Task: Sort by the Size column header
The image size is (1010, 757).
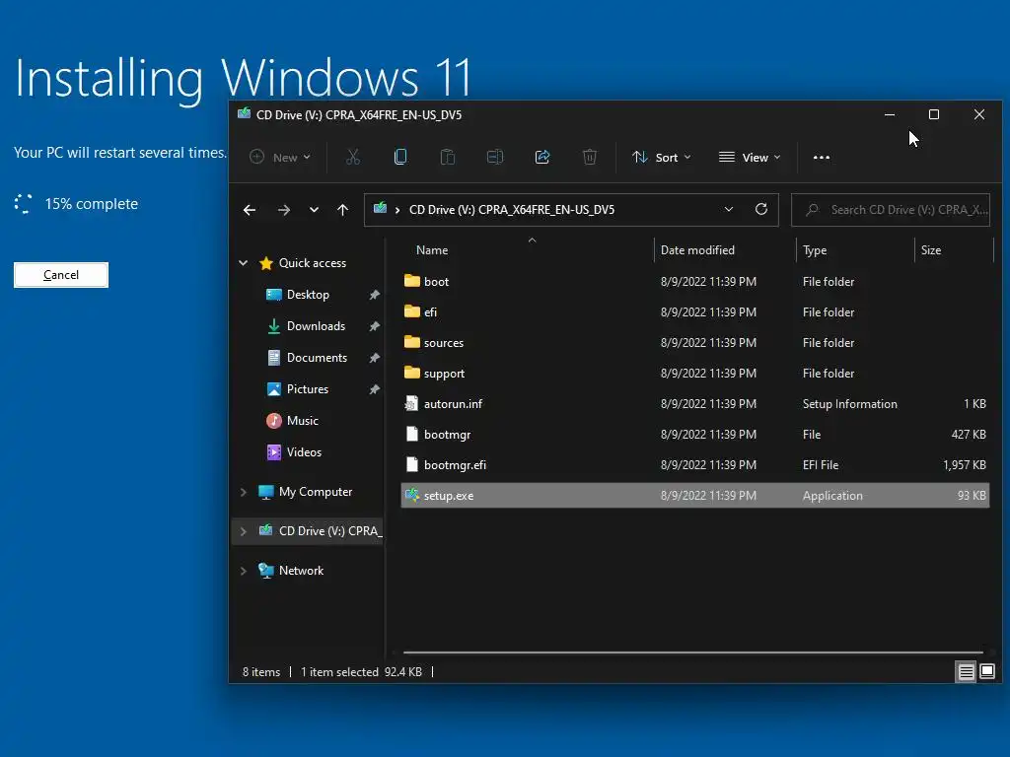Action: pyautogui.click(x=931, y=249)
